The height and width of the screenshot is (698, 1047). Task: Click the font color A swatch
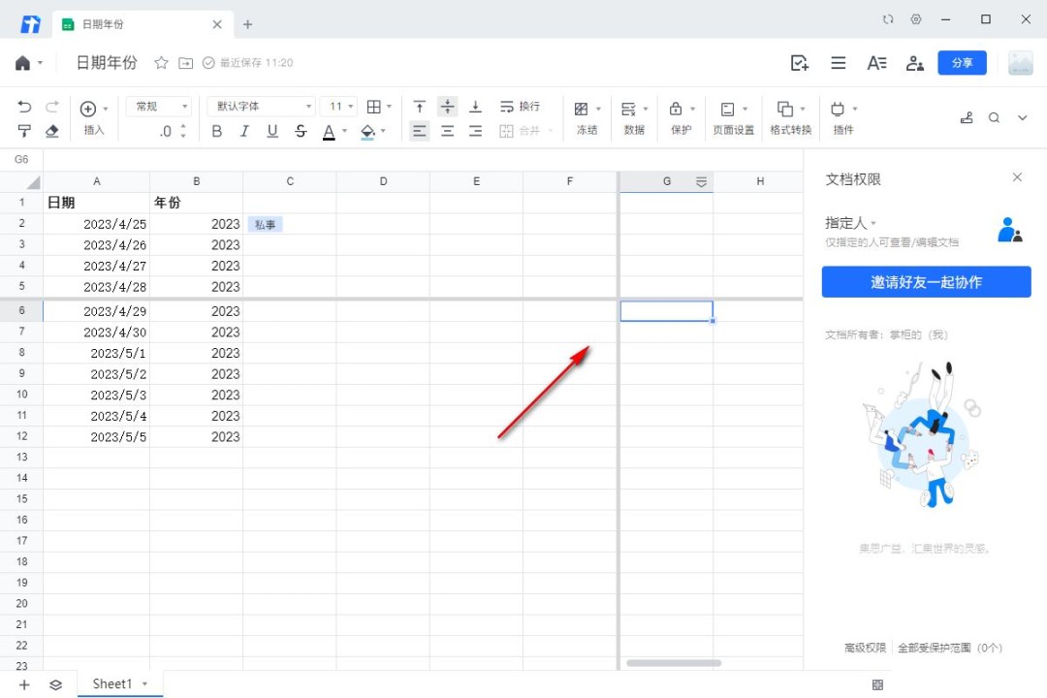330,131
